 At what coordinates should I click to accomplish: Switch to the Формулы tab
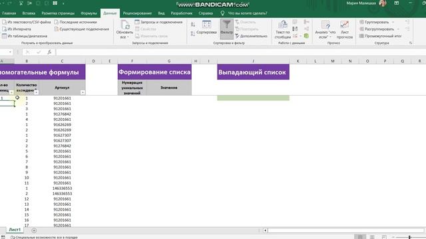pyautogui.click(x=89, y=13)
